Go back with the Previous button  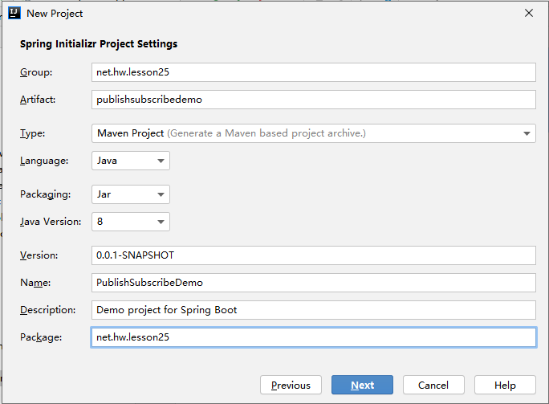[x=291, y=385]
